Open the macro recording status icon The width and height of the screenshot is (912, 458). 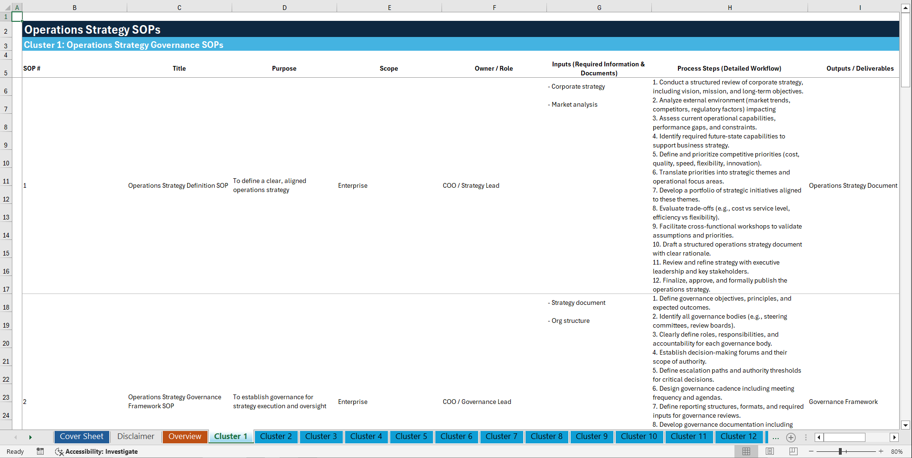40,451
